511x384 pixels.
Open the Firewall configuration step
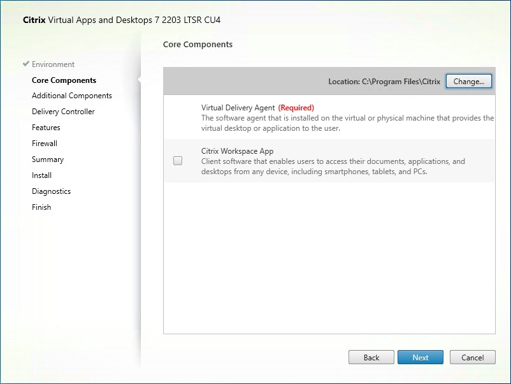pos(44,143)
